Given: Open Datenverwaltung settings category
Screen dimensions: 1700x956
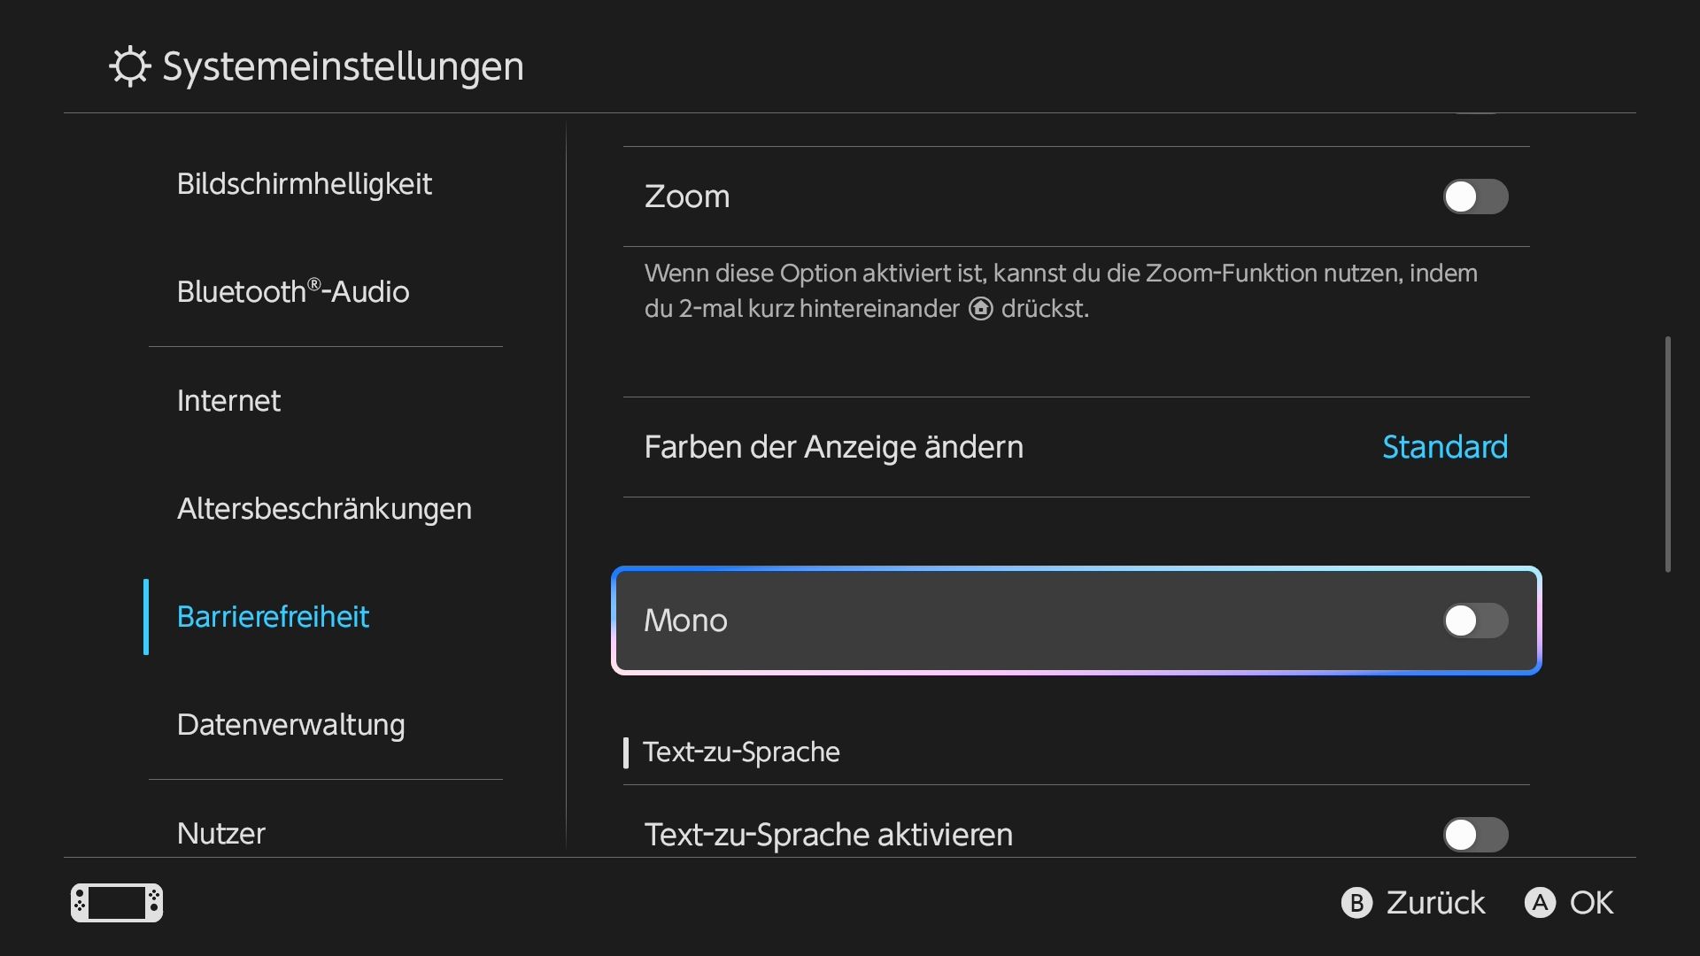Looking at the screenshot, I should pos(290,725).
